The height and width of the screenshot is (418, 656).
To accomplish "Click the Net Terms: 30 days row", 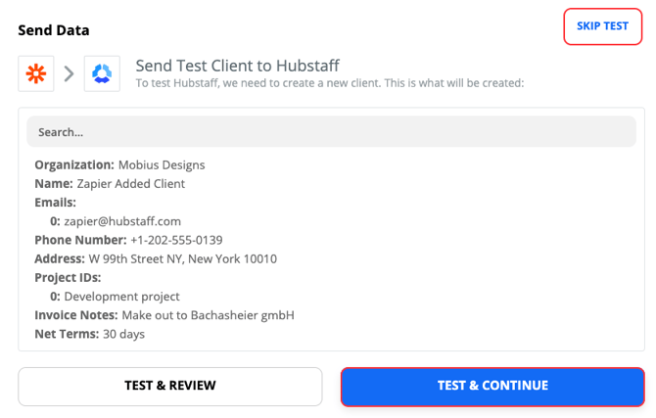I will click(x=89, y=334).
